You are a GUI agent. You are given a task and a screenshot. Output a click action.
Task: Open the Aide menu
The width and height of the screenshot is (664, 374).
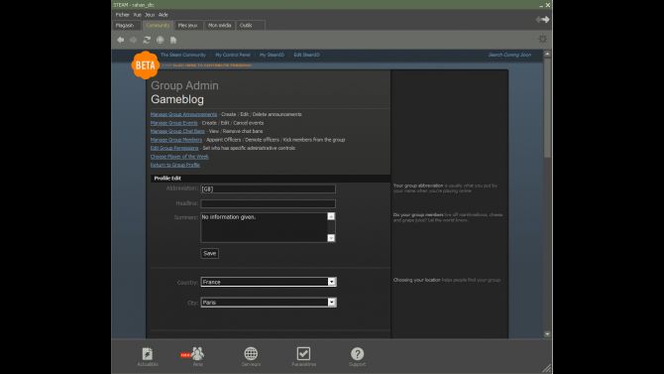pyautogui.click(x=164, y=15)
